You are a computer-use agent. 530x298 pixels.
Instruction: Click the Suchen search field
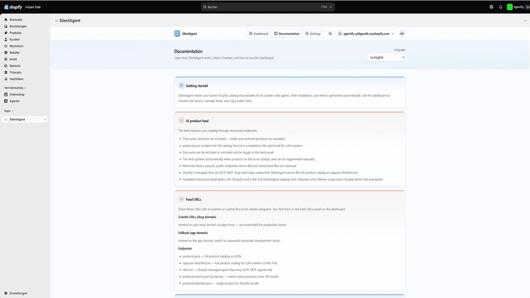pyautogui.click(x=268, y=7)
